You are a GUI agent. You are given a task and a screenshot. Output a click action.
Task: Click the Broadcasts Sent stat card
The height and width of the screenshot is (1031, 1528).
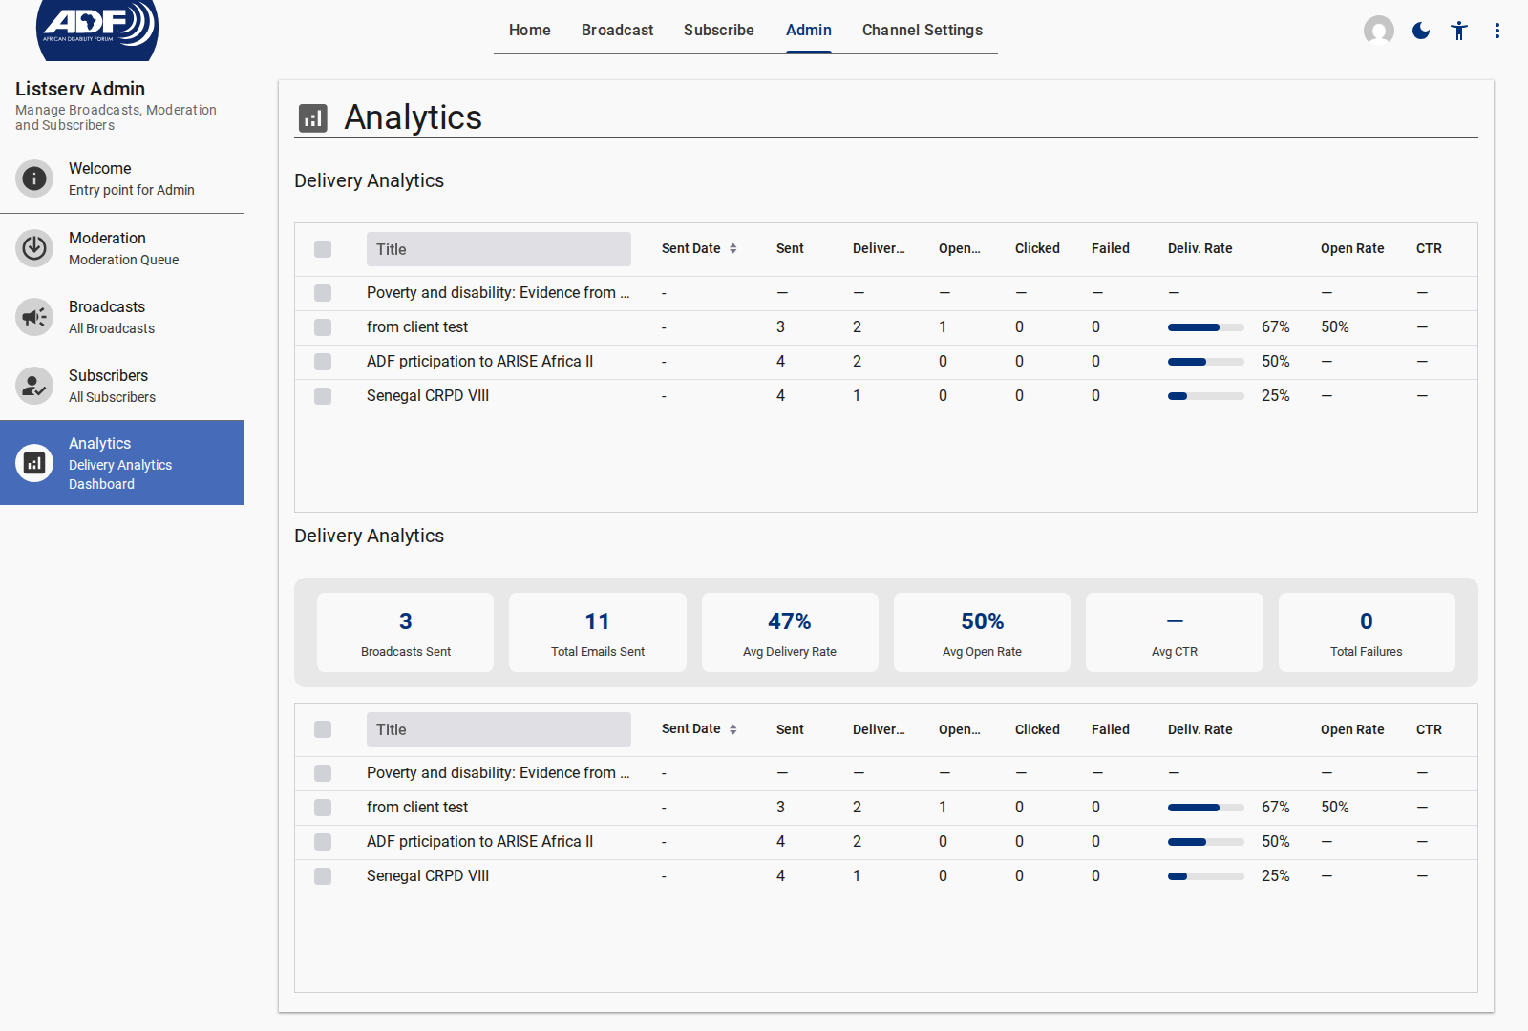(x=406, y=632)
